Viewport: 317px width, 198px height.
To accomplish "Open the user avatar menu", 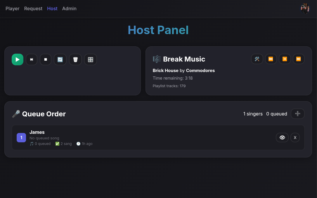I will (305, 8).
